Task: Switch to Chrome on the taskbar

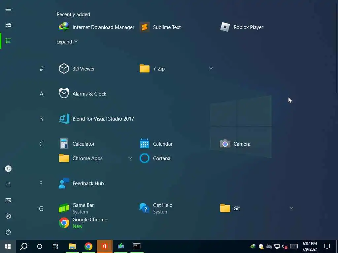Action: 88,246
